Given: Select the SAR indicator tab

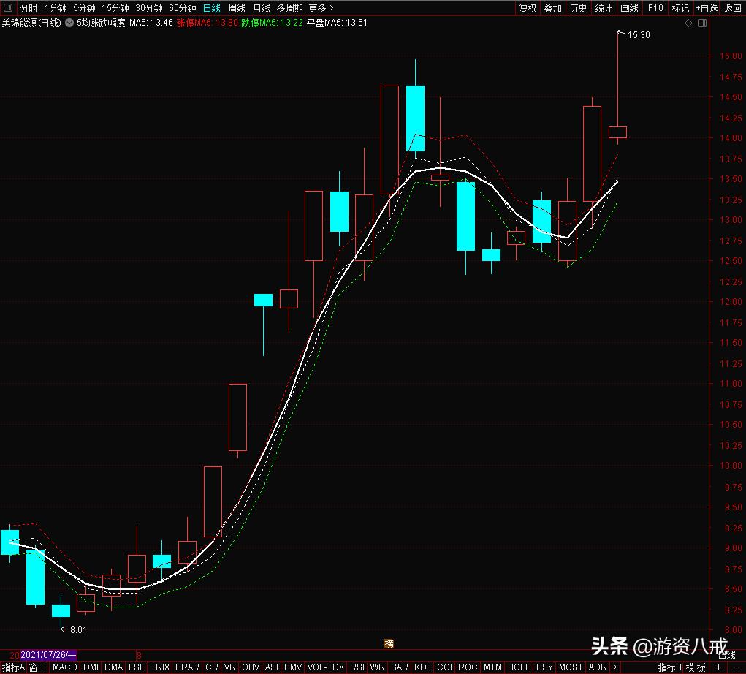Looking at the screenshot, I should (x=400, y=667).
